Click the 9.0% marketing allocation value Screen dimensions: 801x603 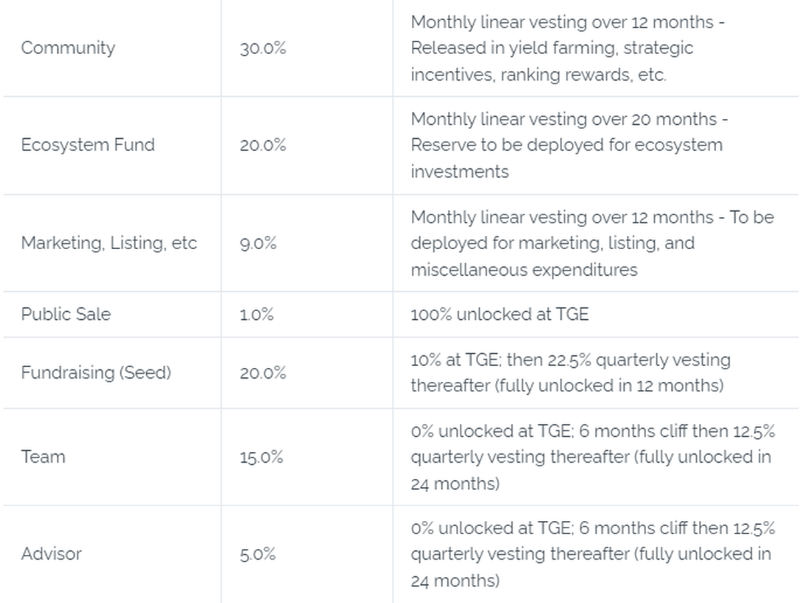click(258, 243)
